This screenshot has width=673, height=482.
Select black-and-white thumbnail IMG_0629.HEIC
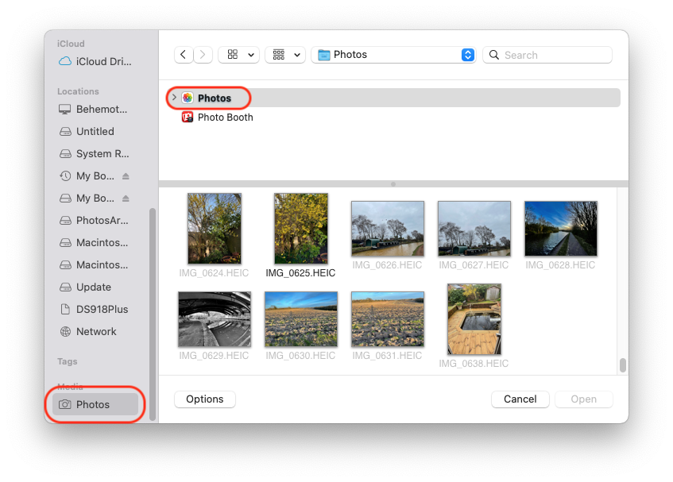pyautogui.click(x=215, y=319)
